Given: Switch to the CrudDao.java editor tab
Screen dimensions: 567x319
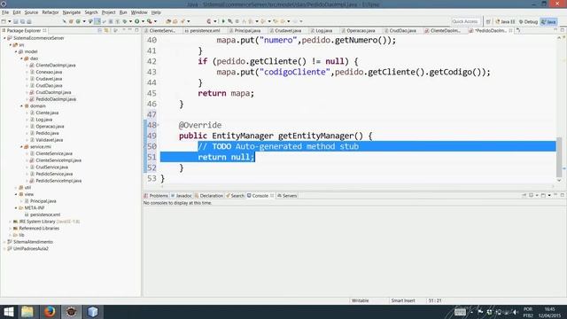Looking at the screenshot, I should point(400,31).
